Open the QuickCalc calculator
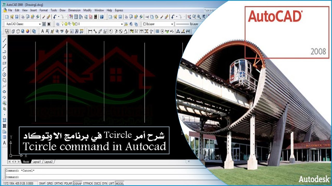Image resolution: width=332 pixels, height=186 pixels. [96, 17]
